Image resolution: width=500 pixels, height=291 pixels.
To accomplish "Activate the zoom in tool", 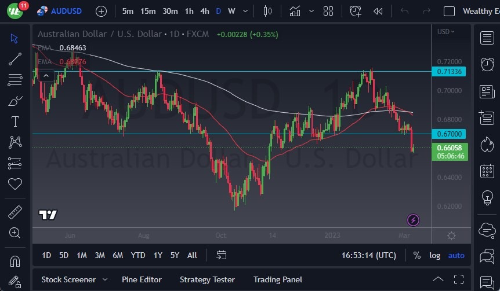I will (15, 233).
